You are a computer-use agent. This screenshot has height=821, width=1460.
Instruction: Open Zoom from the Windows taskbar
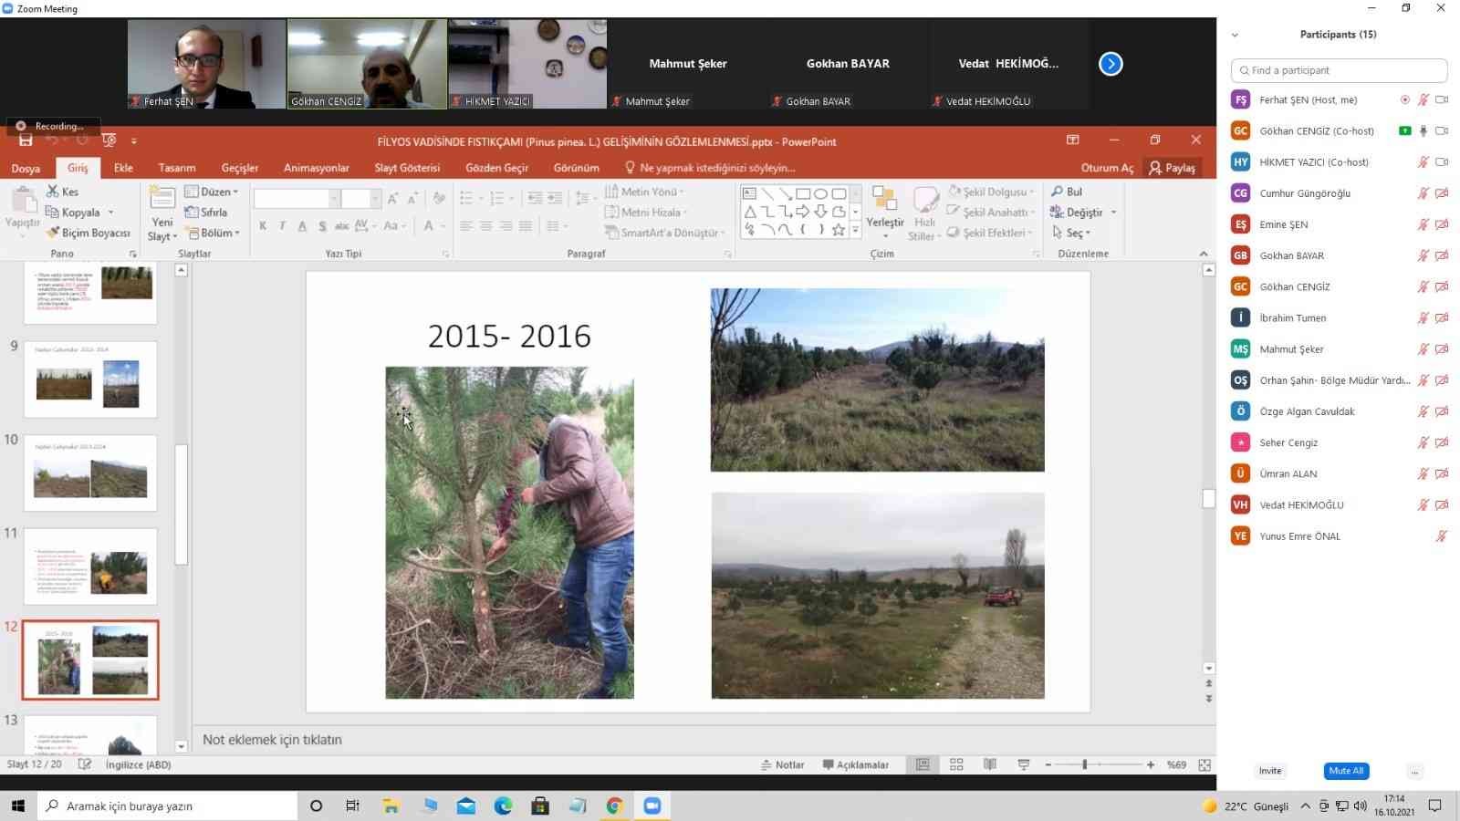[x=652, y=805]
